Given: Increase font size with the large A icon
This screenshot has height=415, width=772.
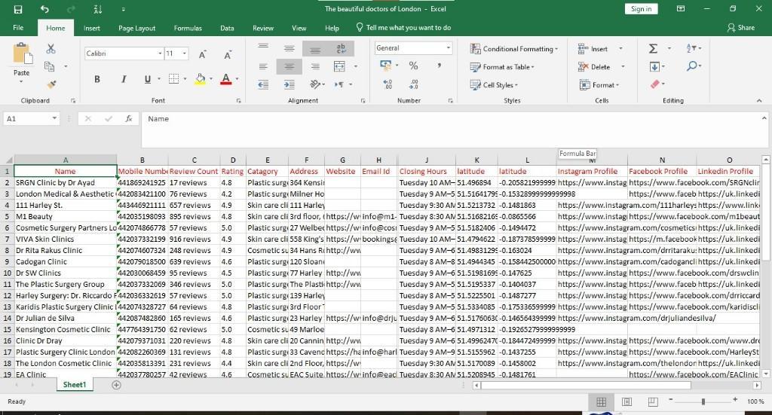Looking at the screenshot, I should click(202, 54).
